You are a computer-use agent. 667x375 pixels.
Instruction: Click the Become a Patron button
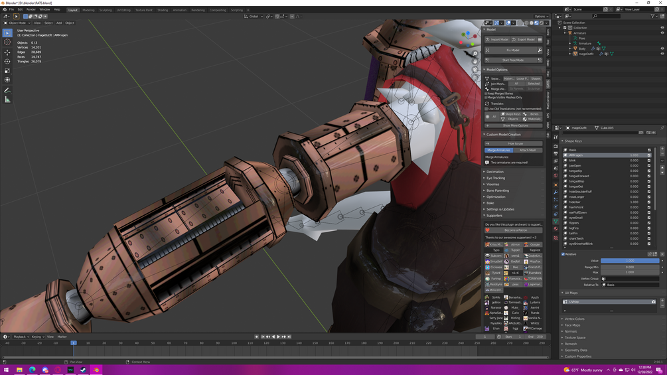(513, 230)
